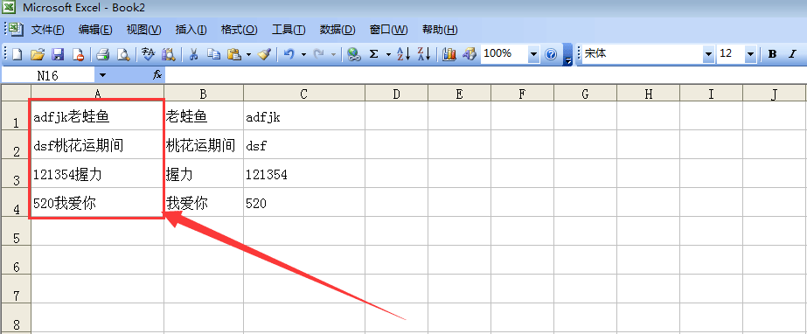Sort descending Z to A
807x334 pixels.
coord(423,54)
